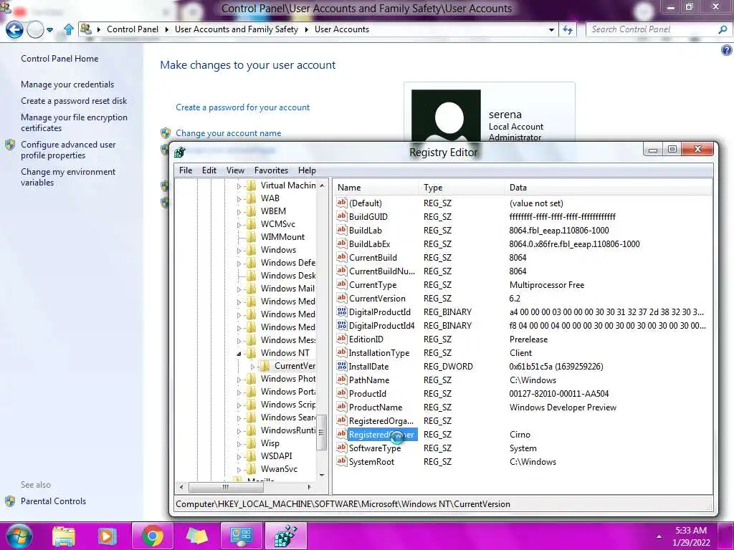734x550 pixels.
Task: Sort values by Data column header
Action: tap(609, 188)
